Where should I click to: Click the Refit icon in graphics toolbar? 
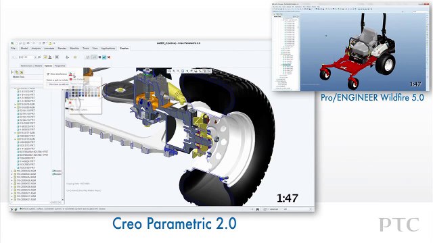tap(170, 71)
